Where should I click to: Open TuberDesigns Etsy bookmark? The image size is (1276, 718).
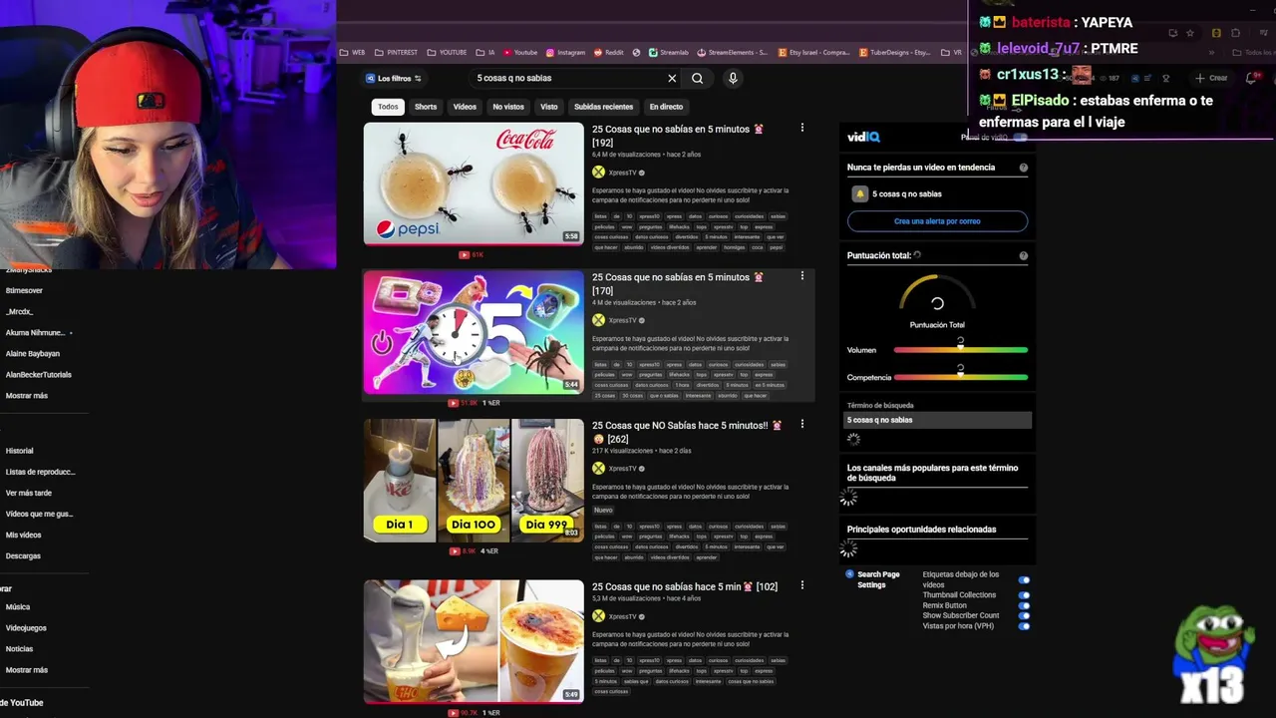tap(894, 53)
